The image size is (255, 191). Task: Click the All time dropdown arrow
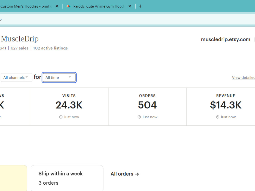(x=70, y=77)
